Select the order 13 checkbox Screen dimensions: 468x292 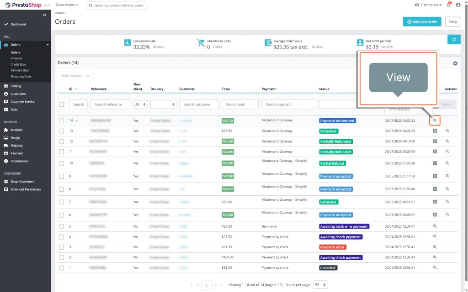click(62, 131)
